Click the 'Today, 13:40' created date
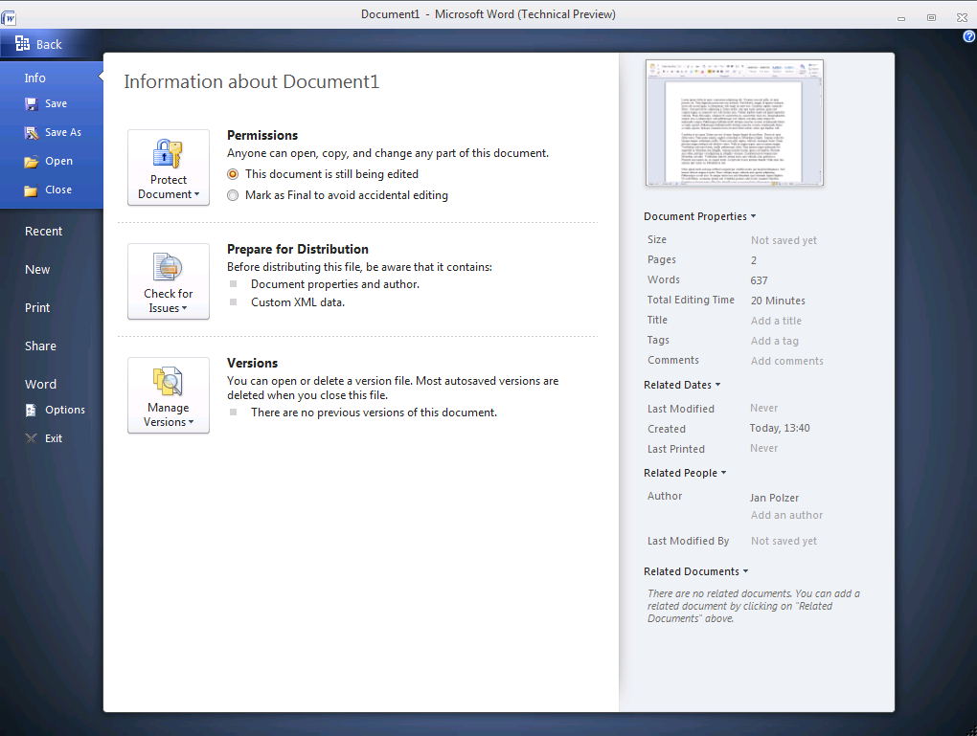This screenshot has width=977, height=736. pos(780,428)
